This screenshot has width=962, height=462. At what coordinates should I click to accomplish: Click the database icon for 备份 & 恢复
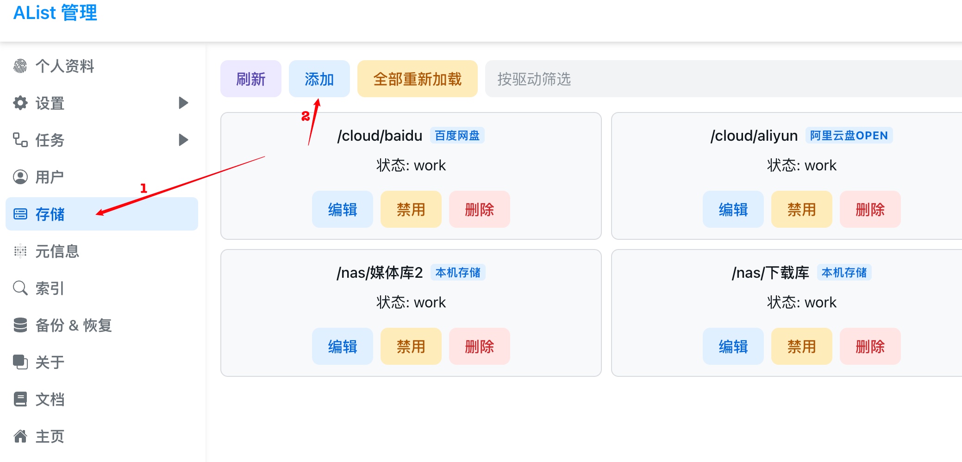(20, 325)
